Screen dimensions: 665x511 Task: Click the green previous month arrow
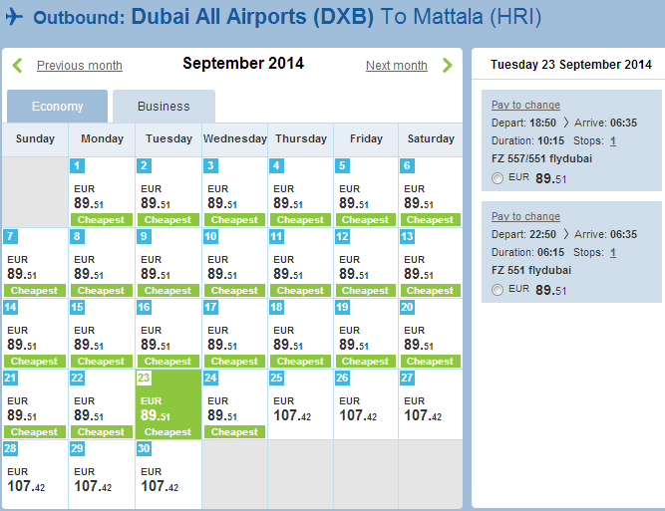17,66
